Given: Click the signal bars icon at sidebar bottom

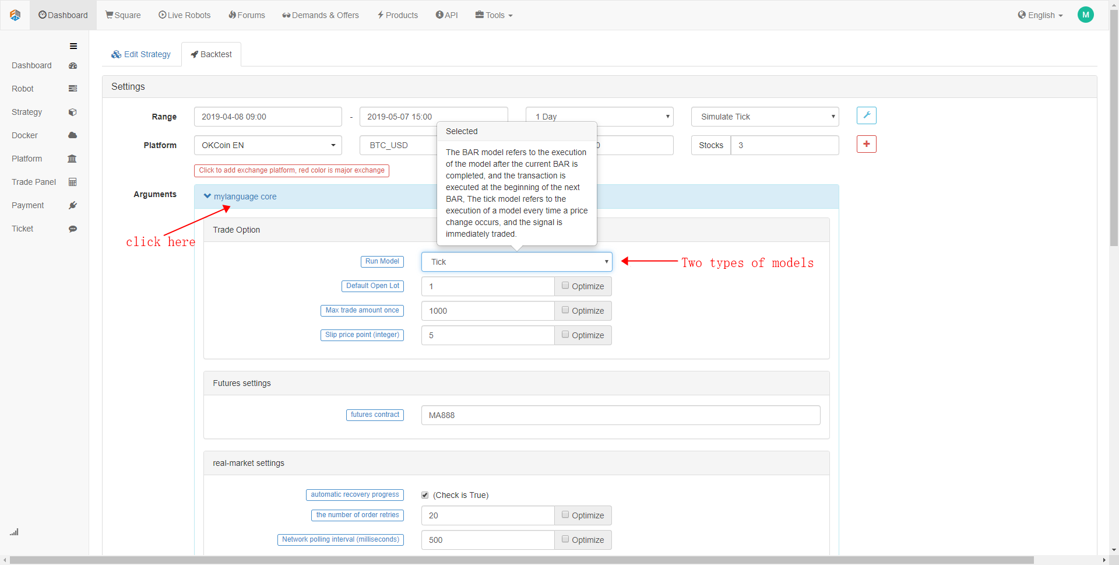Looking at the screenshot, I should pos(14,532).
